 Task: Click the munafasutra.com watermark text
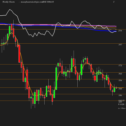click(32, 2)
